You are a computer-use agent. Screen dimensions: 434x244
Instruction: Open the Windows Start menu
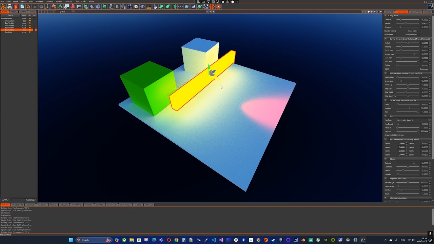tap(71, 240)
